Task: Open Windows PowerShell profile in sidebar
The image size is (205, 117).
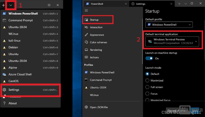Action: pos(102,72)
